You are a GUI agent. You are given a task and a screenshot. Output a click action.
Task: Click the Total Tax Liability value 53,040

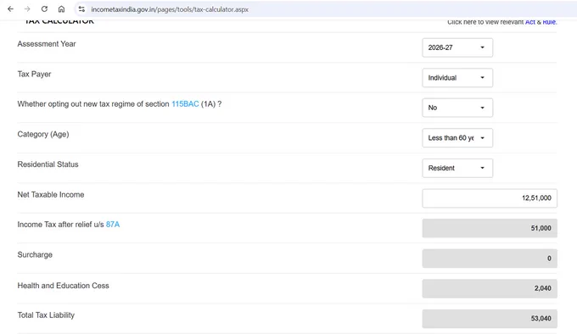click(x=490, y=319)
